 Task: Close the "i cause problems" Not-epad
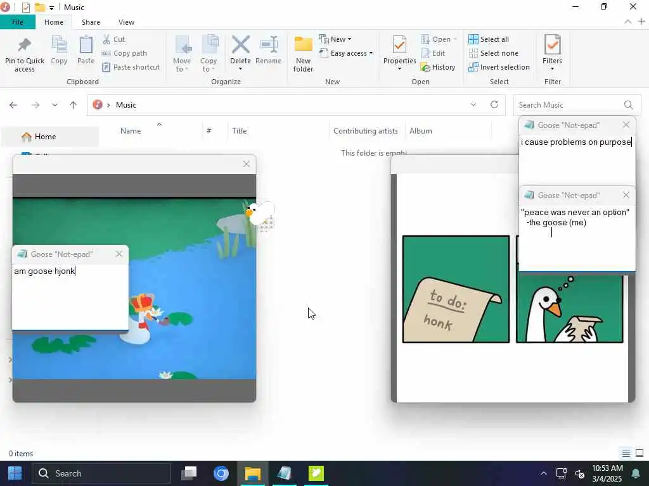tap(626, 125)
